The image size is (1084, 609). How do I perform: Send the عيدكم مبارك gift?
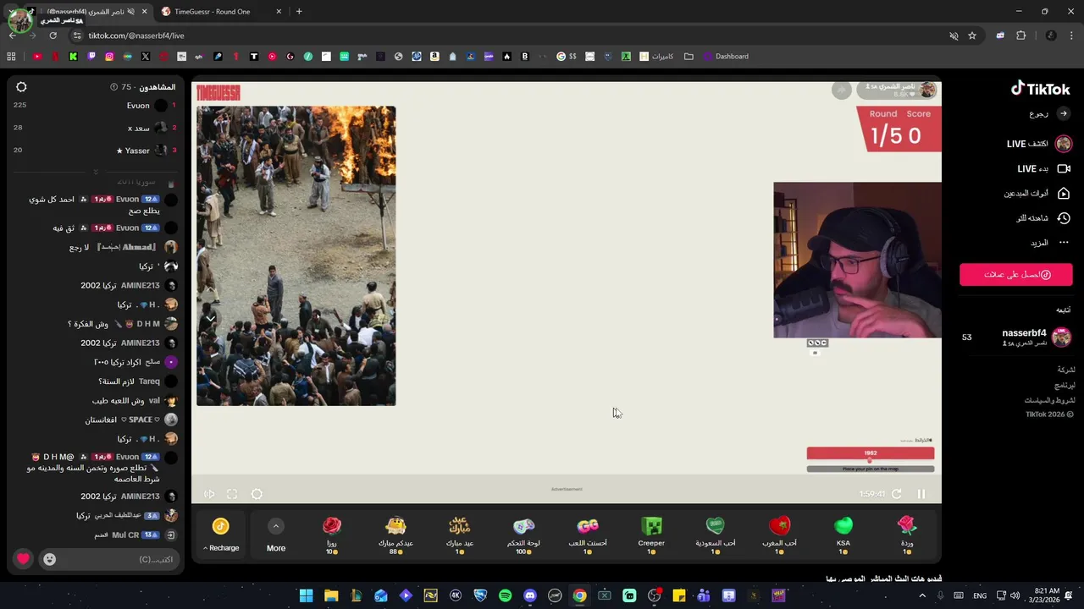click(395, 535)
